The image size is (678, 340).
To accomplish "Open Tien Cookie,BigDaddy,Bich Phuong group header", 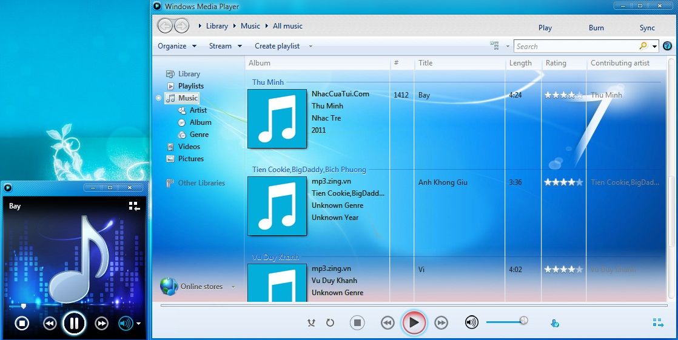I will click(x=309, y=169).
